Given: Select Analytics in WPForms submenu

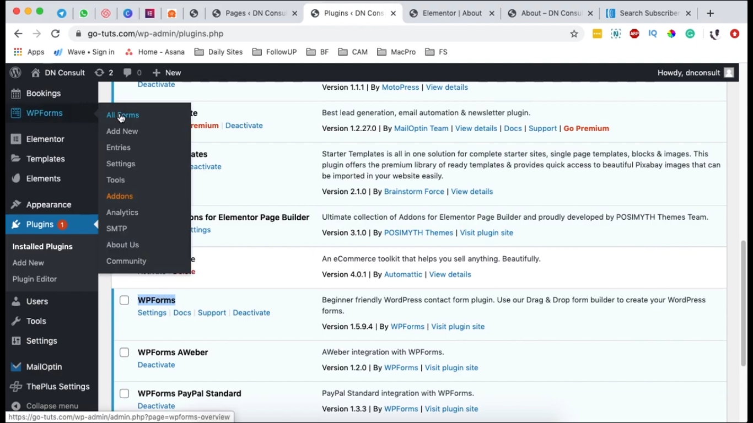Looking at the screenshot, I should click(x=122, y=213).
